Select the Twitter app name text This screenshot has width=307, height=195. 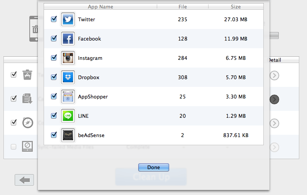pos(87,19)
